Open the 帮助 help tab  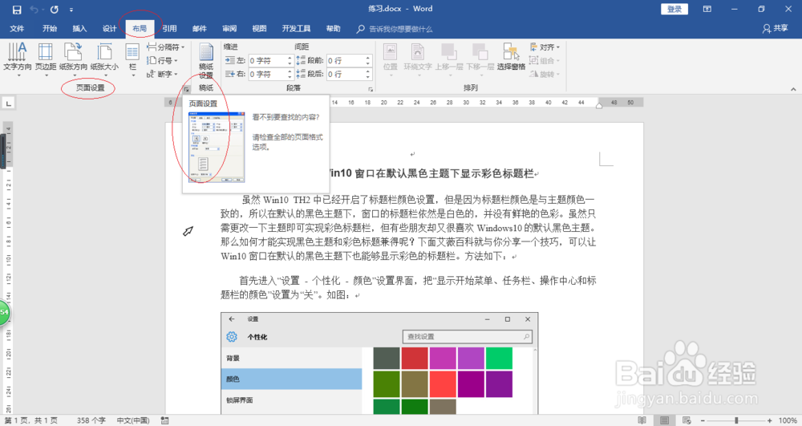click(x=334, y=29)
